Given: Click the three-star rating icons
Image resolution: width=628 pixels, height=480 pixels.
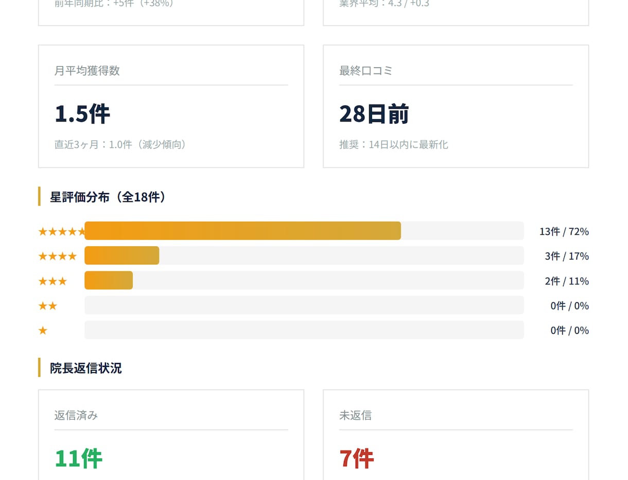Looking at the screenshot, I should click(x=53, y=281).
